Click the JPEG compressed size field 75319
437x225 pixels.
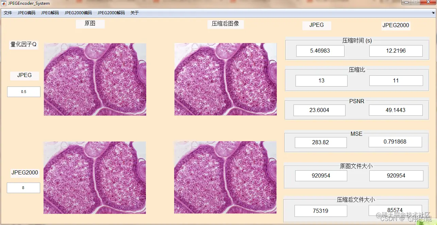coord(321,211)
